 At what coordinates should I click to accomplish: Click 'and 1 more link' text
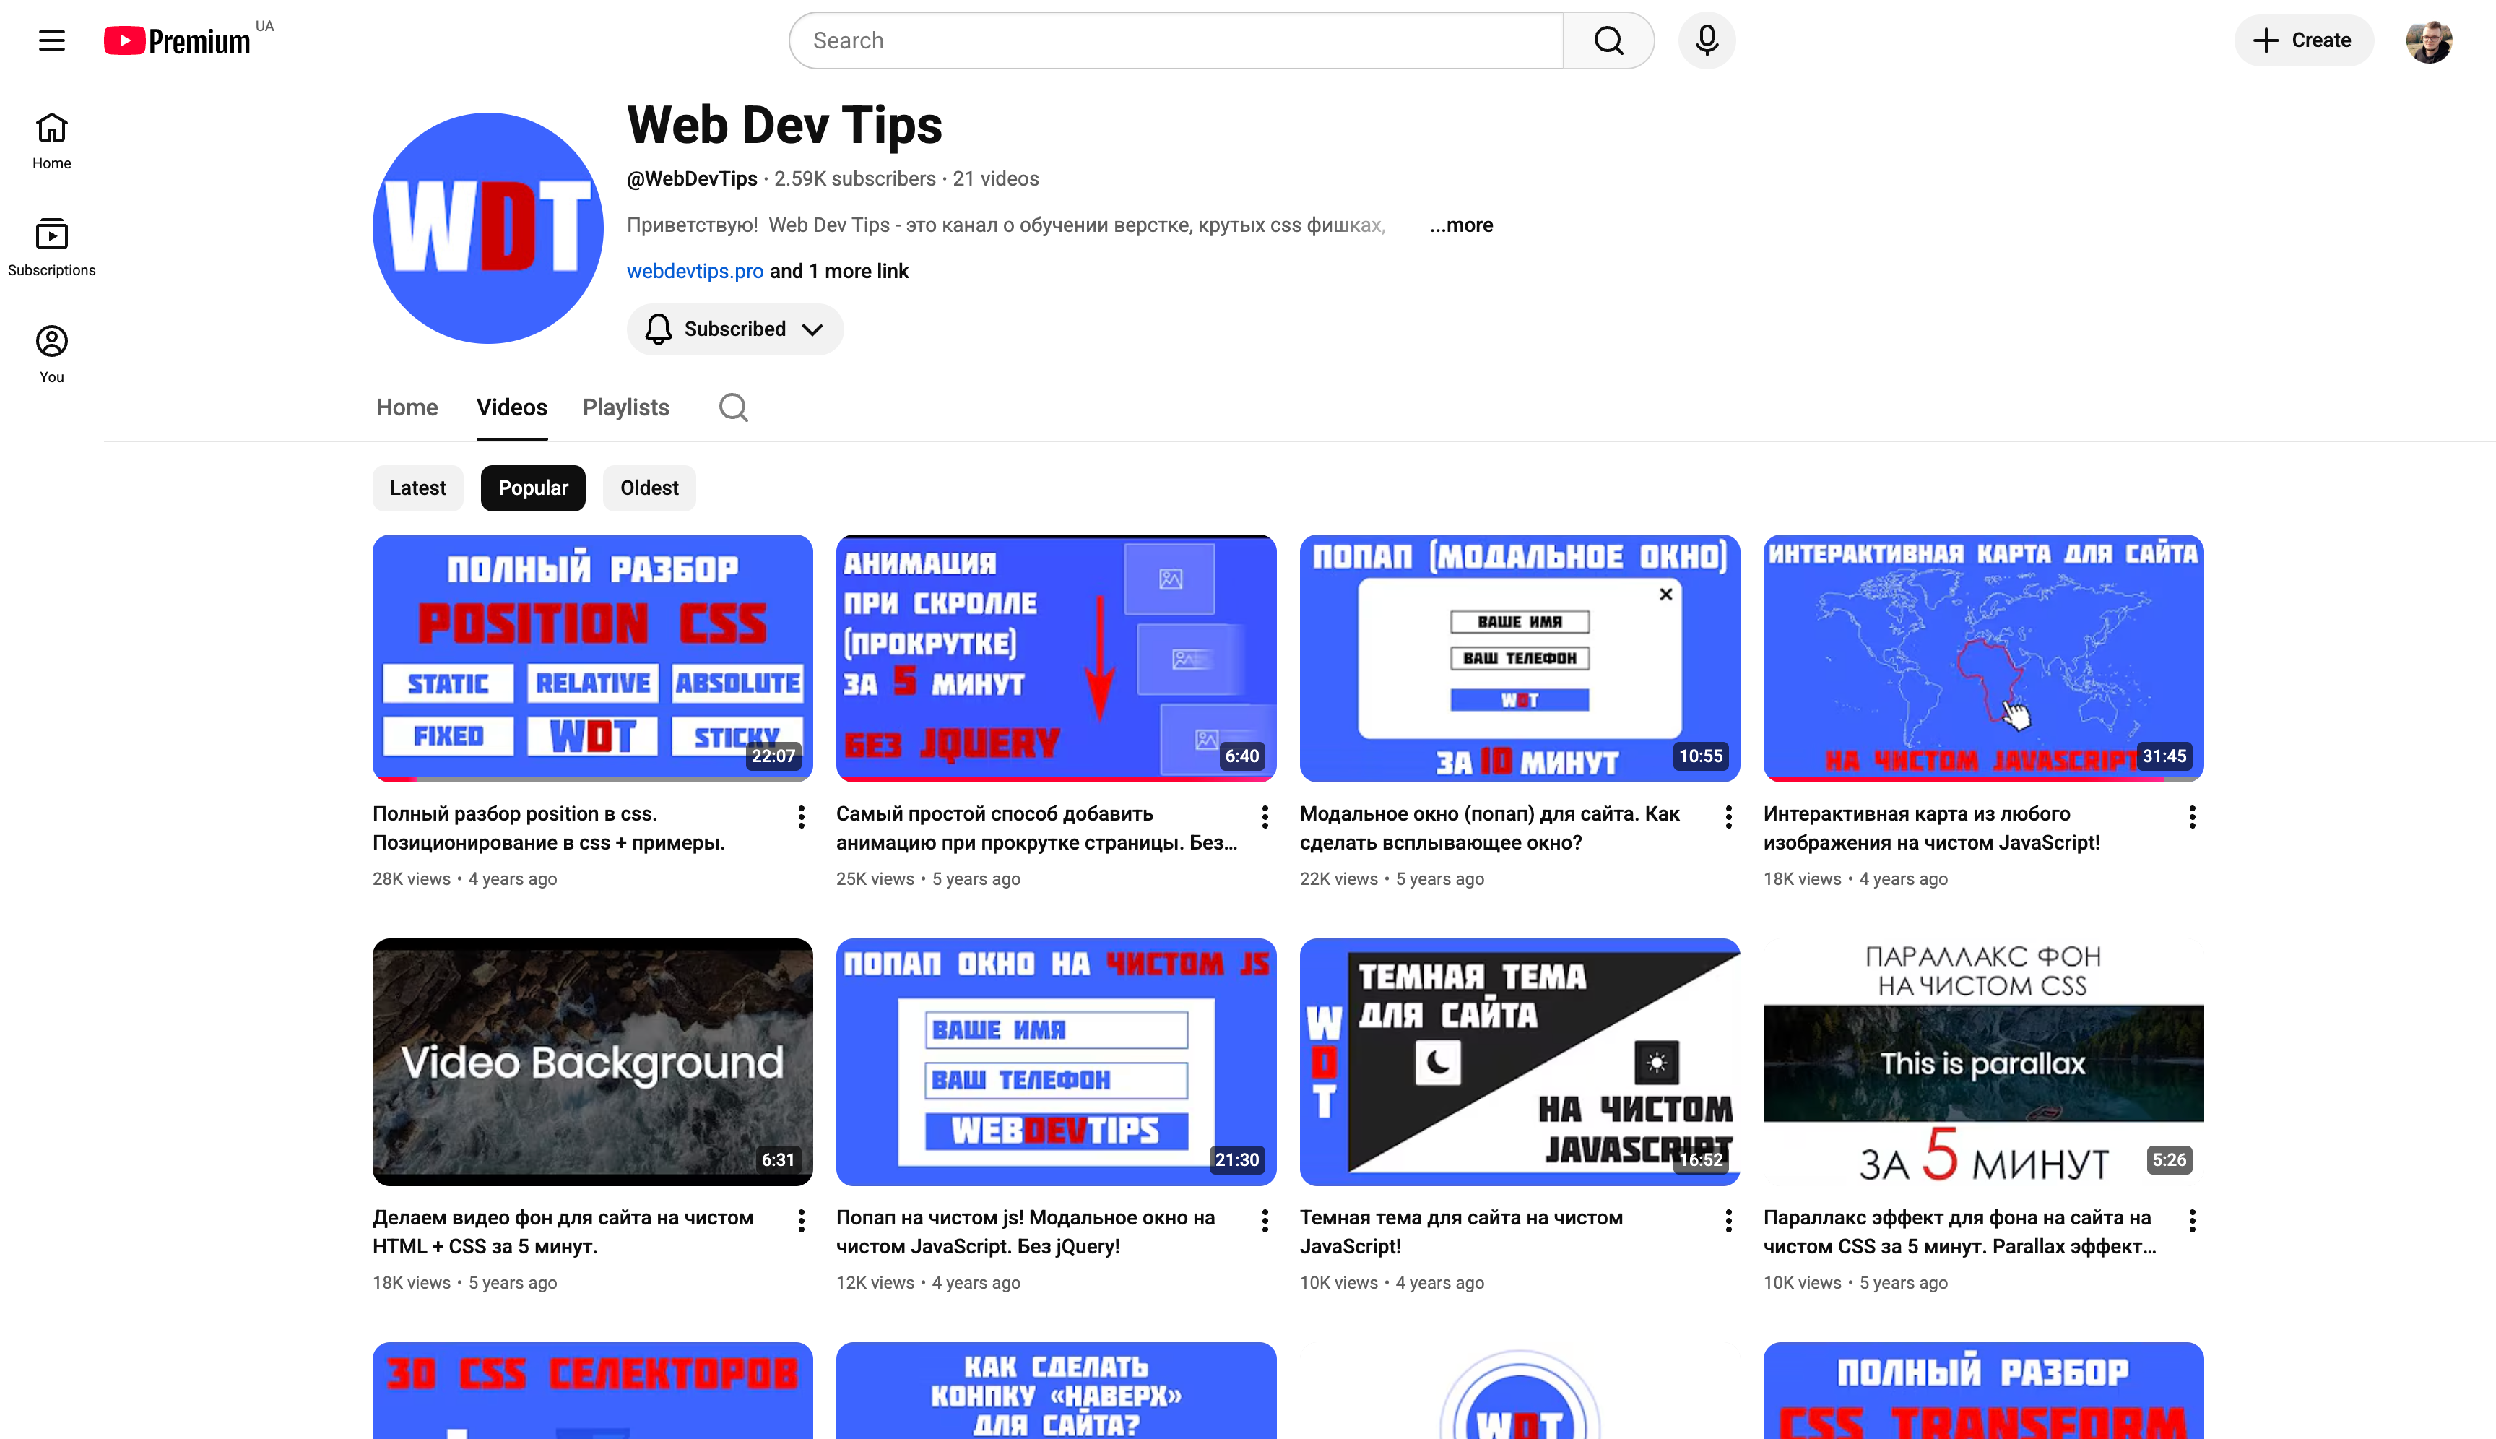[839, 271]
